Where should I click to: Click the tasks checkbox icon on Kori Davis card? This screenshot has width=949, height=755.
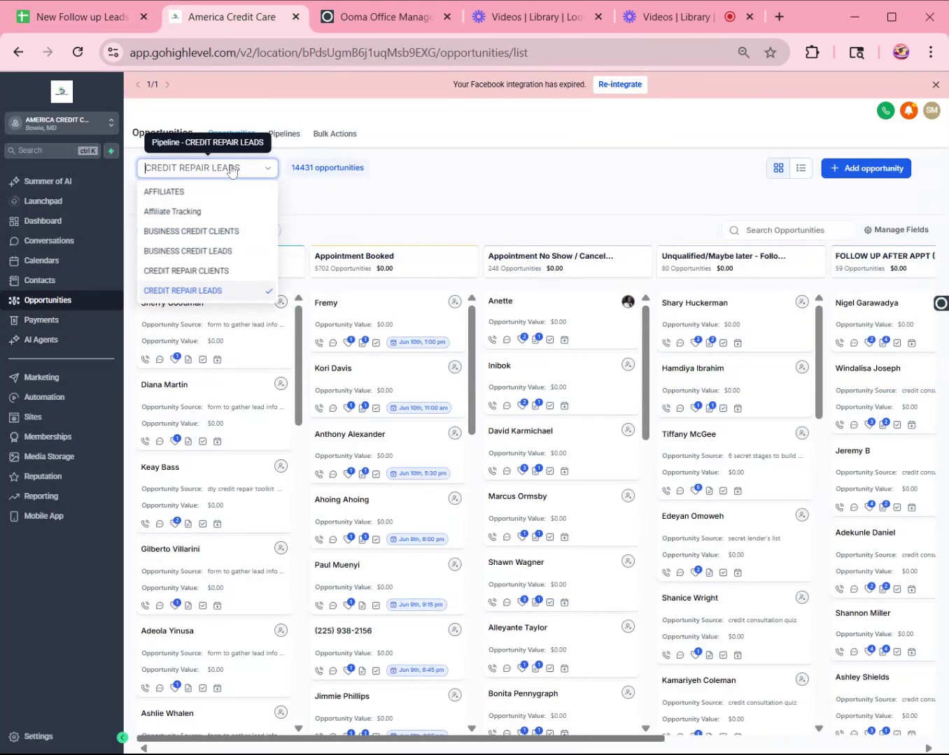pyautogui.click(x=377, y=408)
